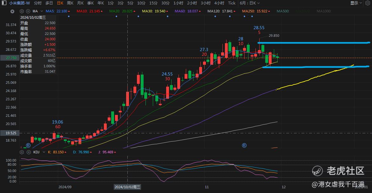Expand the MA indicator type dropdown
This screenshot has width=372, height=193.
42,11
